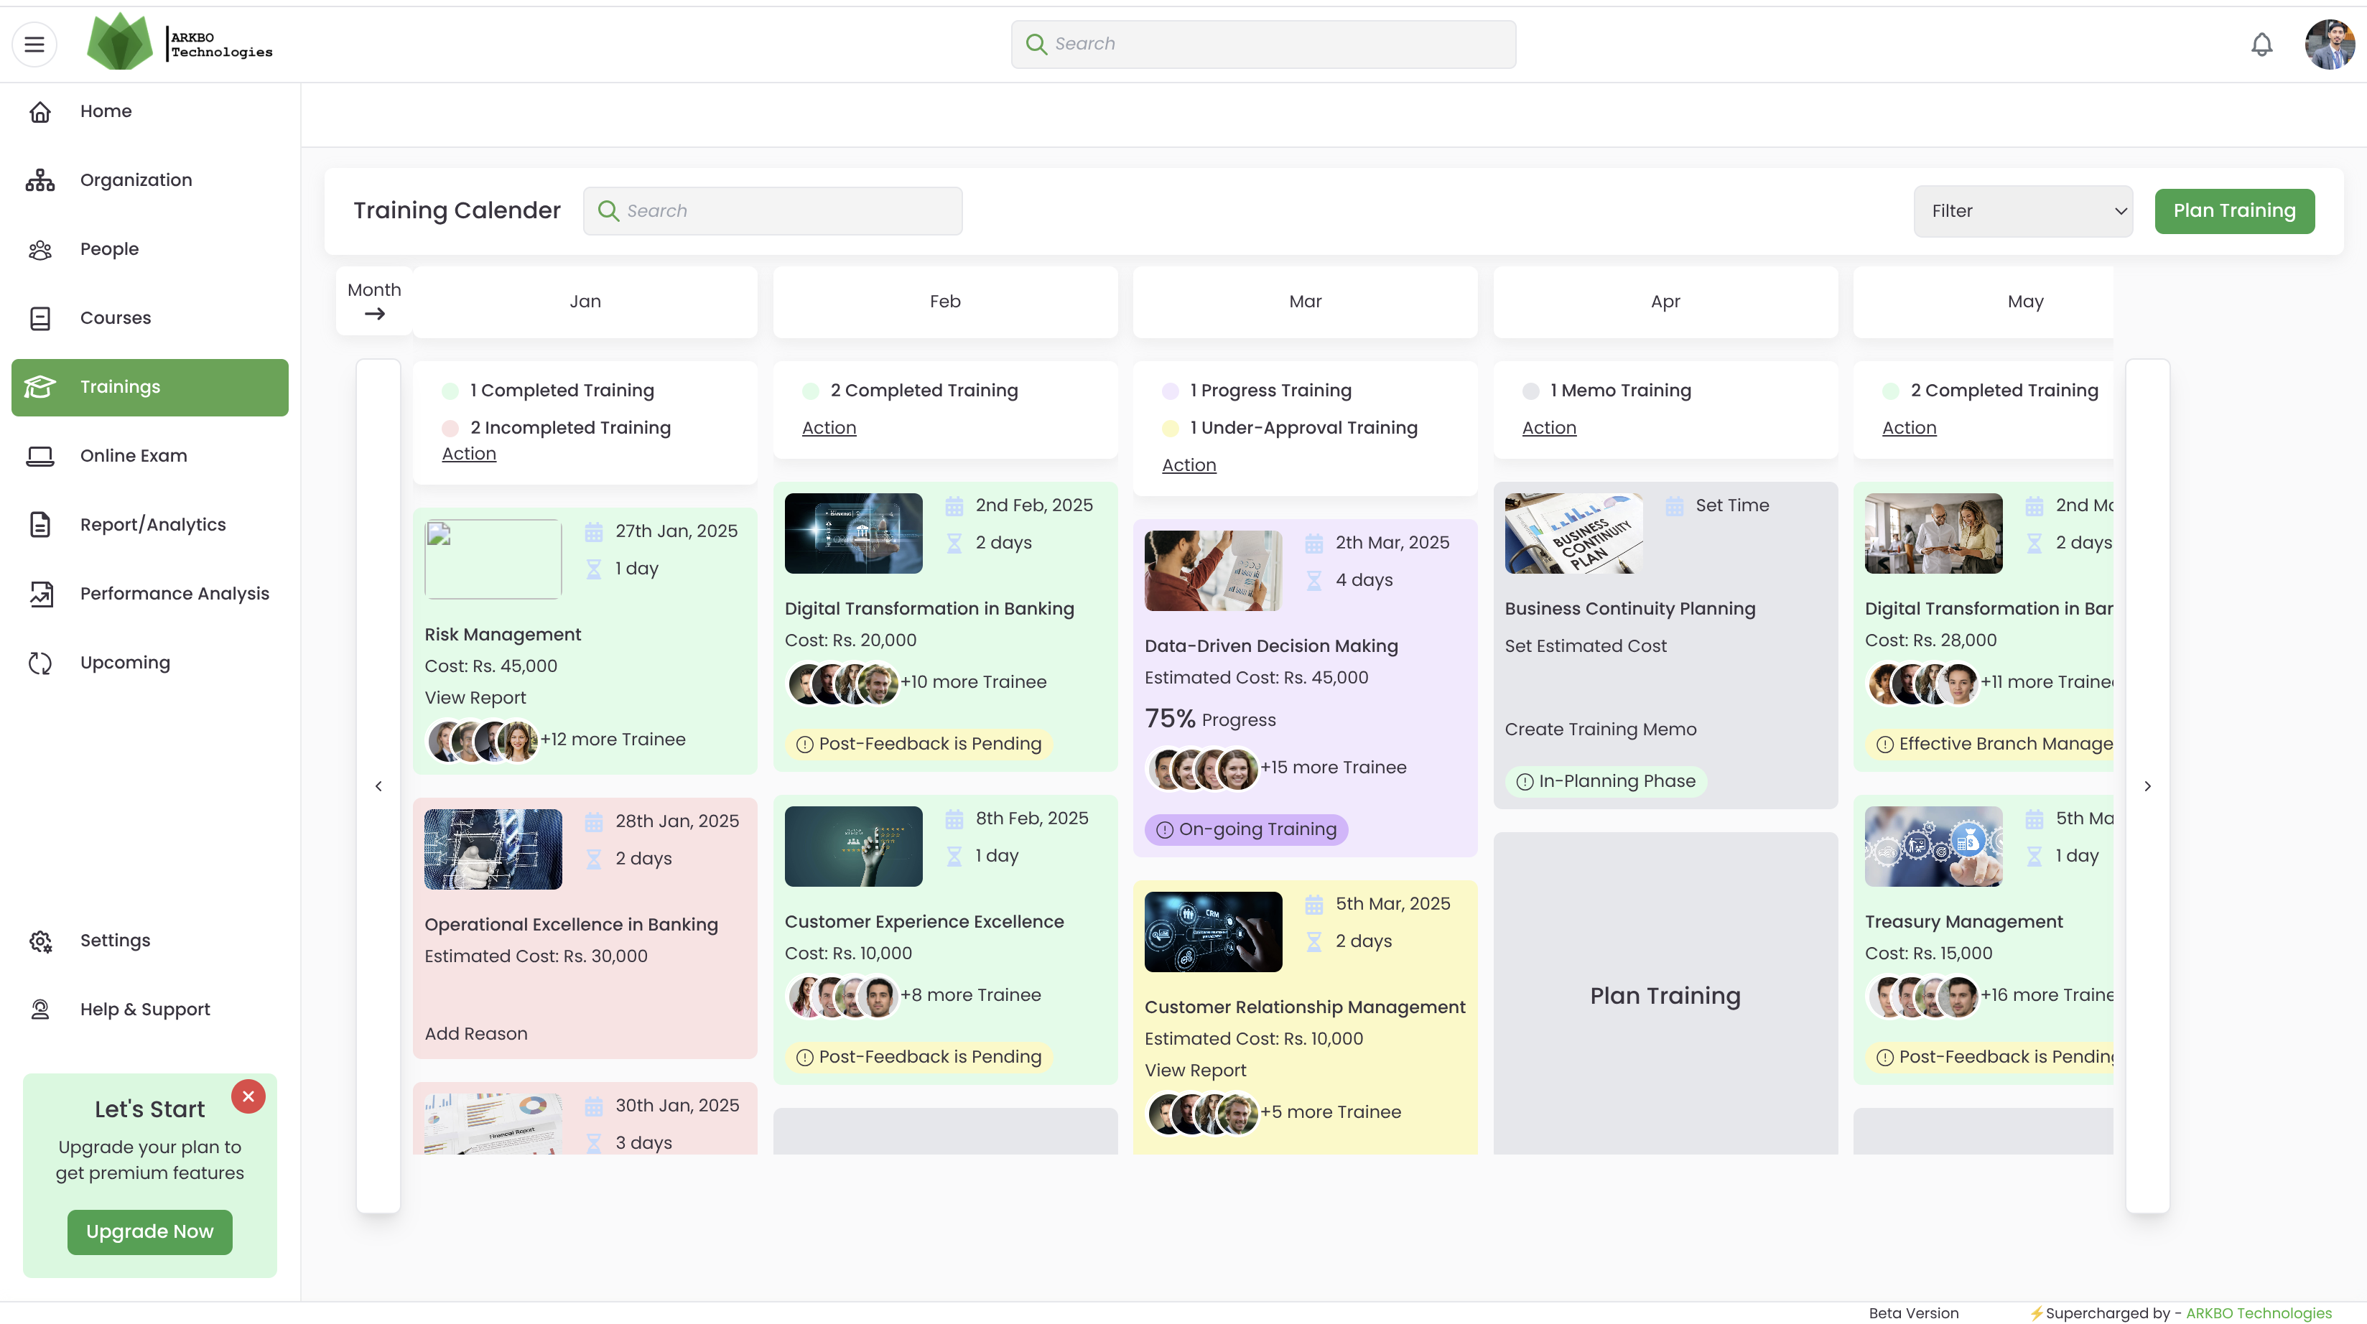This screenshot has height=1324, width=2367.
Task: Open Courses in the sidebar
Action: (115, 318)
